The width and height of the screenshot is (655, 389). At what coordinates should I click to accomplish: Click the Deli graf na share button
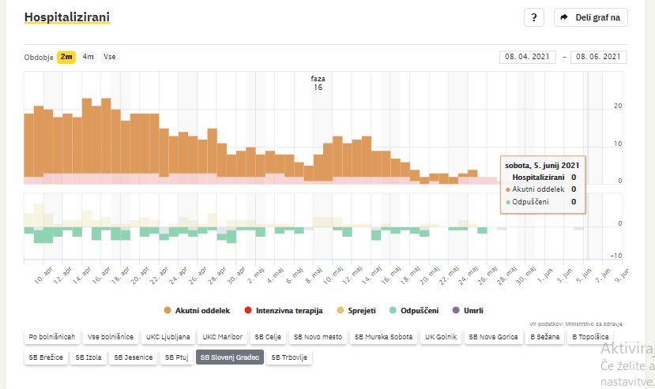(x=591, y=17)
